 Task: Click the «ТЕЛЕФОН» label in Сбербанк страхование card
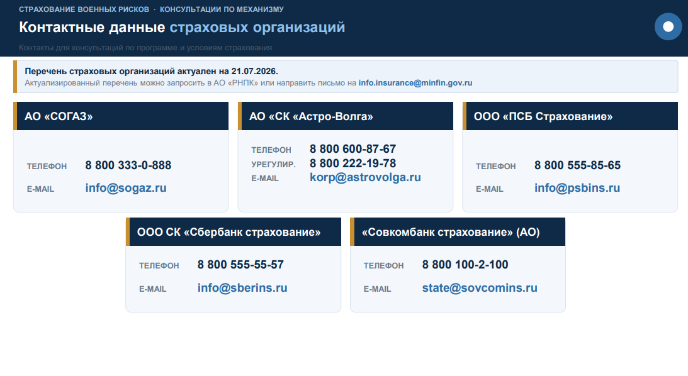click(159, 265)
